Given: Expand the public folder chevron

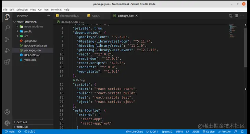Looking at the screenshot, I should pos(17,31).
